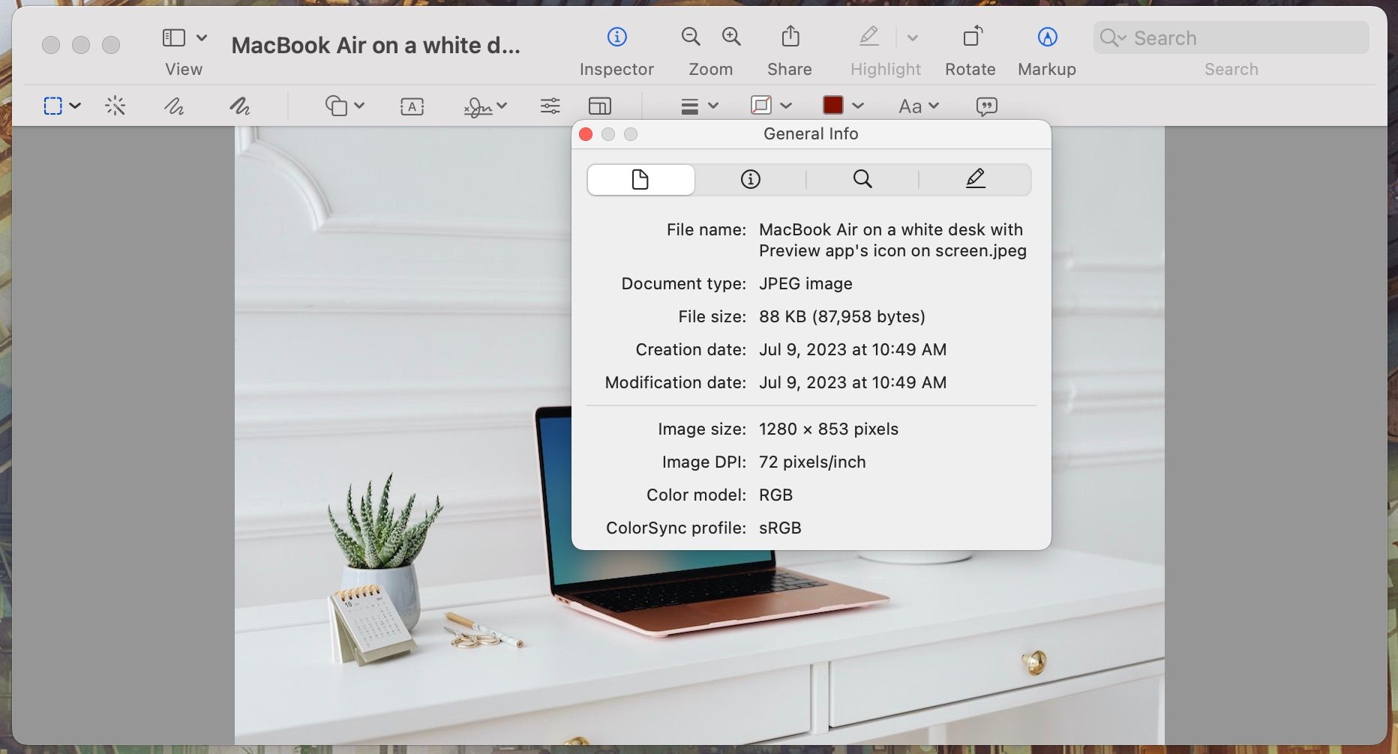The image size is (1398, 754).
Task: Toggle the sidebar visibility
Action: pos(173,36)
